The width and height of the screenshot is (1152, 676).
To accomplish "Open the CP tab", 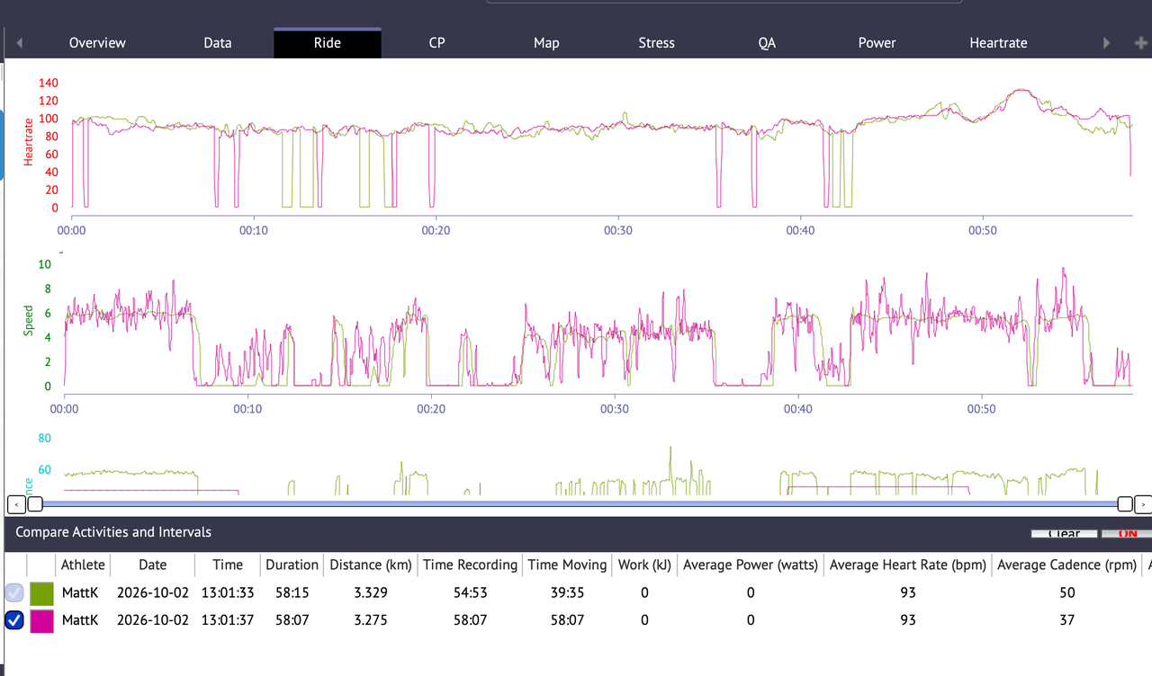I will coord(437,43).
